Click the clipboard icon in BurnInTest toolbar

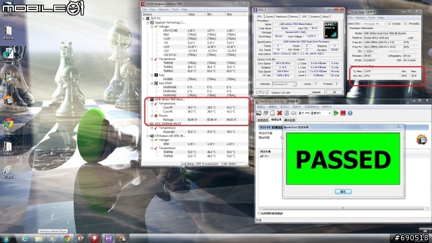[272, 113]
